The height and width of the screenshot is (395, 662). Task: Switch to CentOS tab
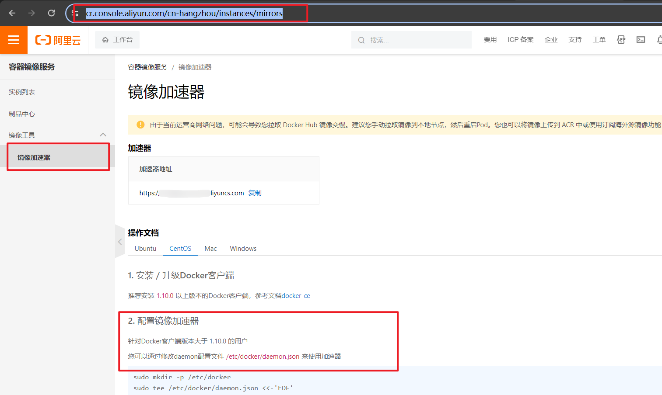[x=180, y=248]
